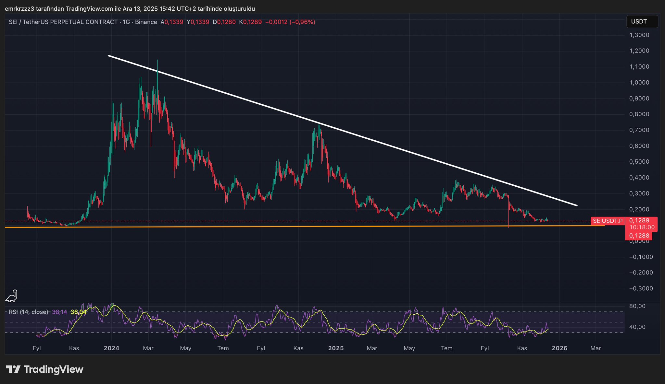Click the TradingView logo at bottom

point(45,369)
